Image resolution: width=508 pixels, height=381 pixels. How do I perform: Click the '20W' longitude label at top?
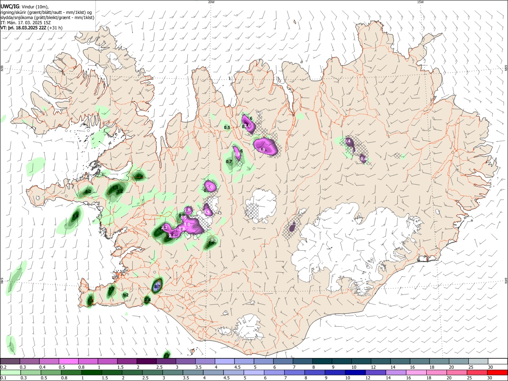click(211, 2)
